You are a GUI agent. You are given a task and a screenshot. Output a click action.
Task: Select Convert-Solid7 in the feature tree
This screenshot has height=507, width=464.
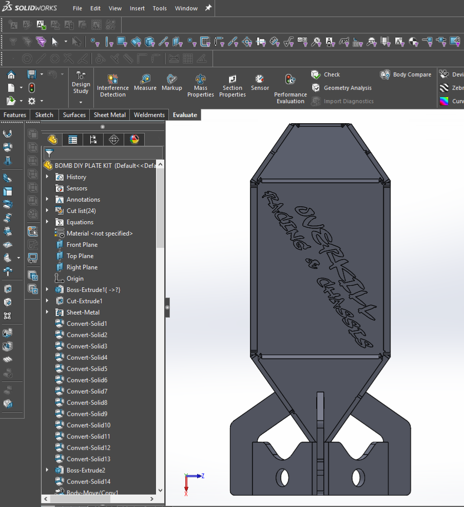pos(87,392)
